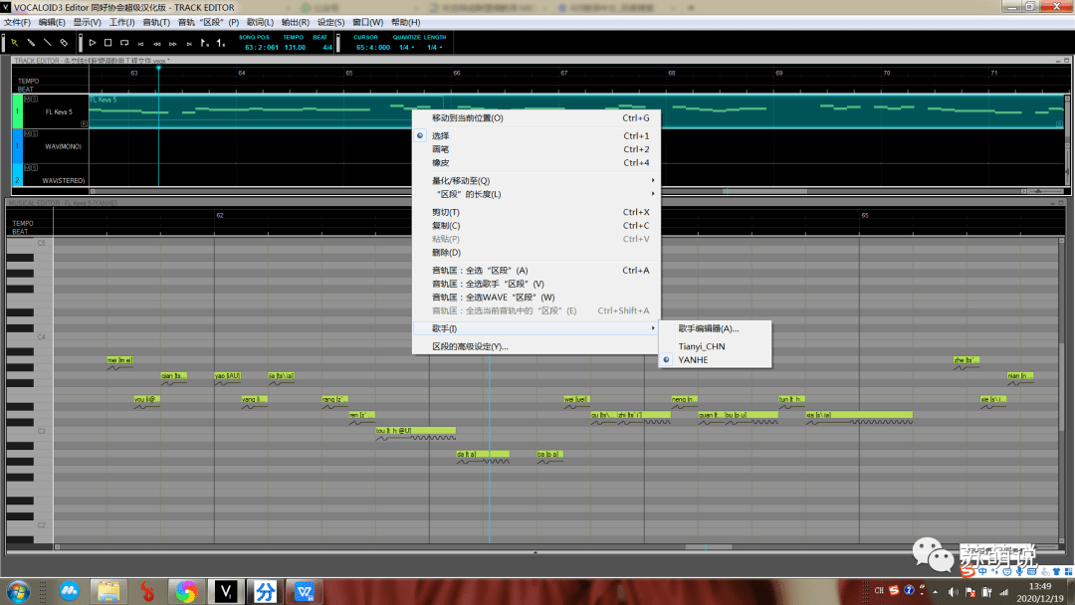Show hidden system tray icons
The height and width of the screenshot is (605, 1075).
[935, 591]
